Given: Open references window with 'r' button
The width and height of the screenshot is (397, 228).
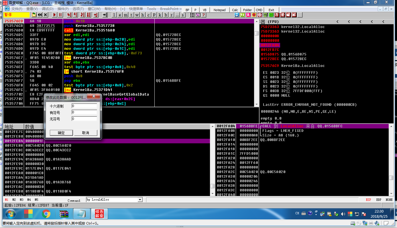Looking at the screenshot, I should click(171, 15).
